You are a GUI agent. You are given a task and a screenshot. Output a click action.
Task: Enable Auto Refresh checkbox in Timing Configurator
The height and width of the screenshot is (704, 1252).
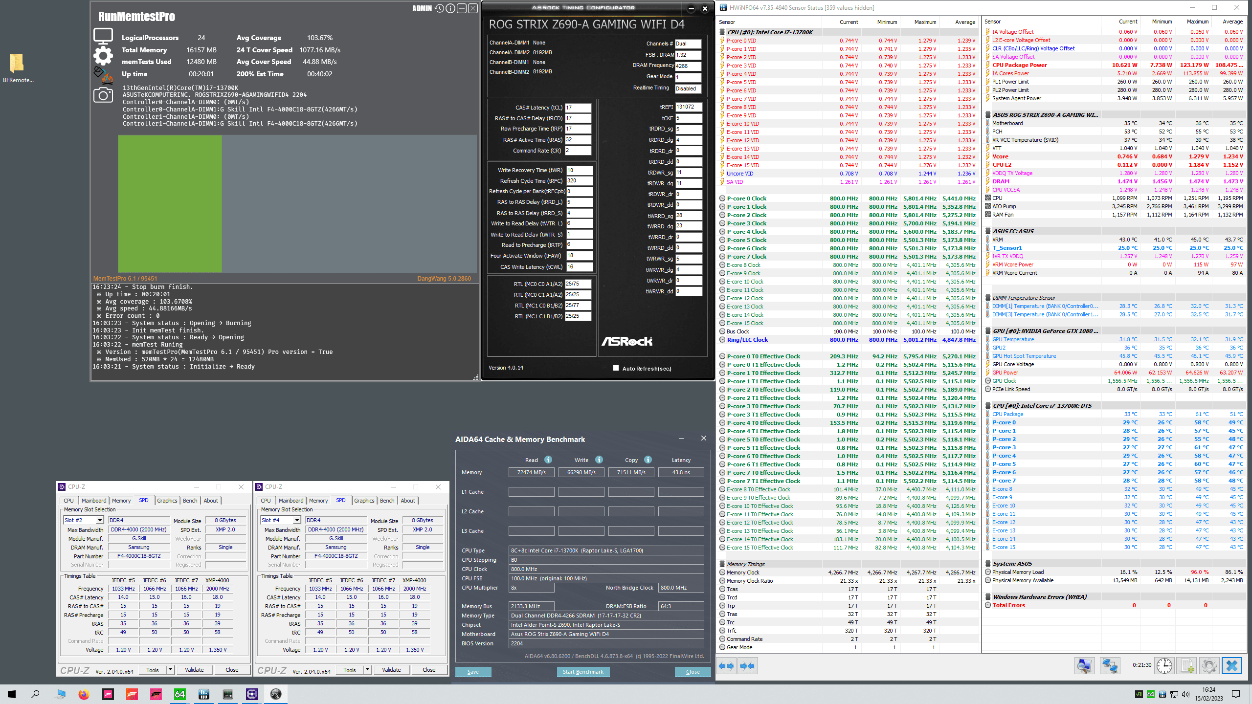pyautogui.click(x=616, y=368)
